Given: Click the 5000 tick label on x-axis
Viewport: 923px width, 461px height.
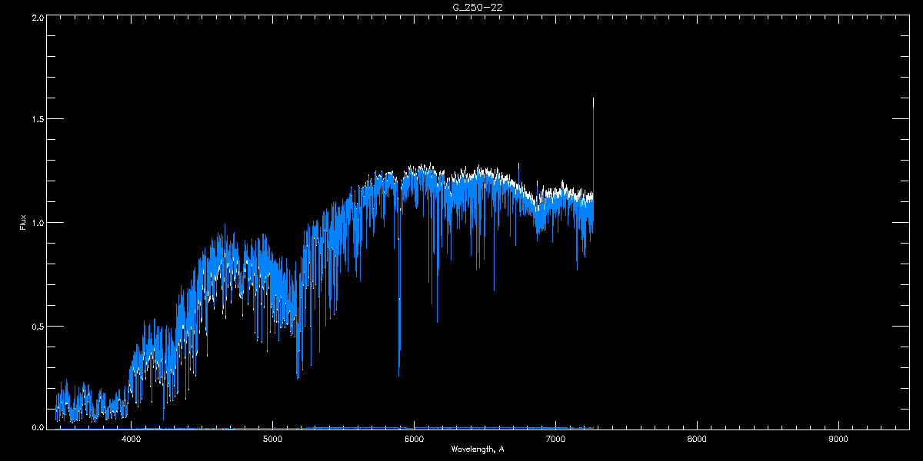Looking at the screenshot, I should point(273,439).
